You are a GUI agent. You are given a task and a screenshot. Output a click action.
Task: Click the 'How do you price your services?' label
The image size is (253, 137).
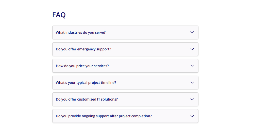[x=82, y=66]
